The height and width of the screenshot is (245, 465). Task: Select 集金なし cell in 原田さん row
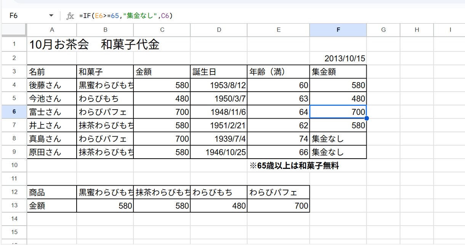(338, 152)
